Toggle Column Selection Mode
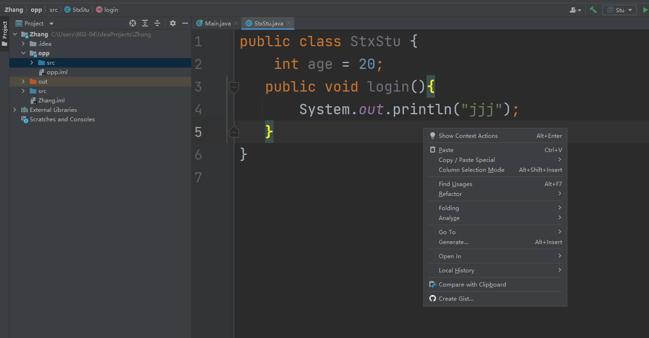 click(x=495, y=170)
